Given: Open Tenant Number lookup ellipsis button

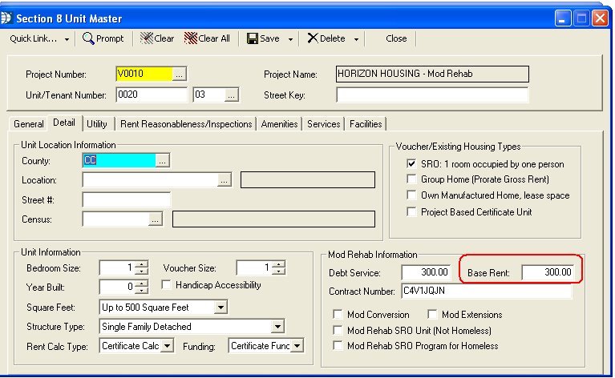Looking at the screenshot, I should (x=232, y=94).
